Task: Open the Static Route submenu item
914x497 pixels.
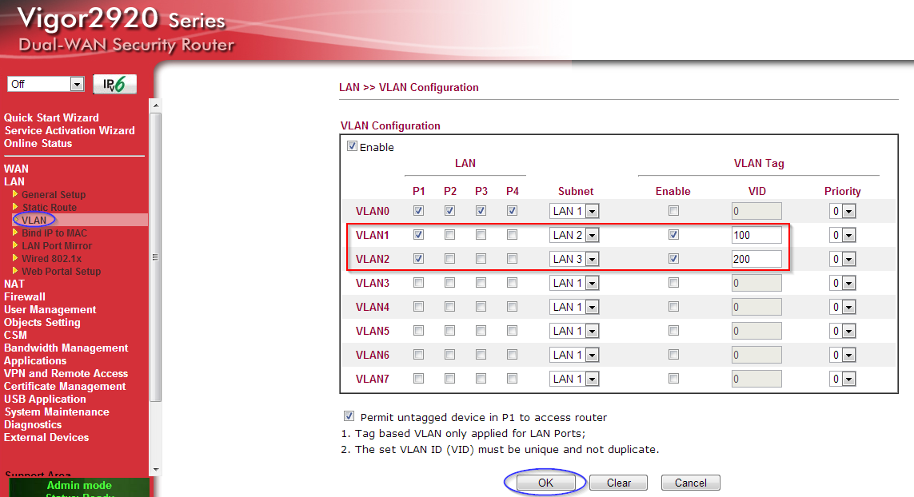Action: pos(50,207)
